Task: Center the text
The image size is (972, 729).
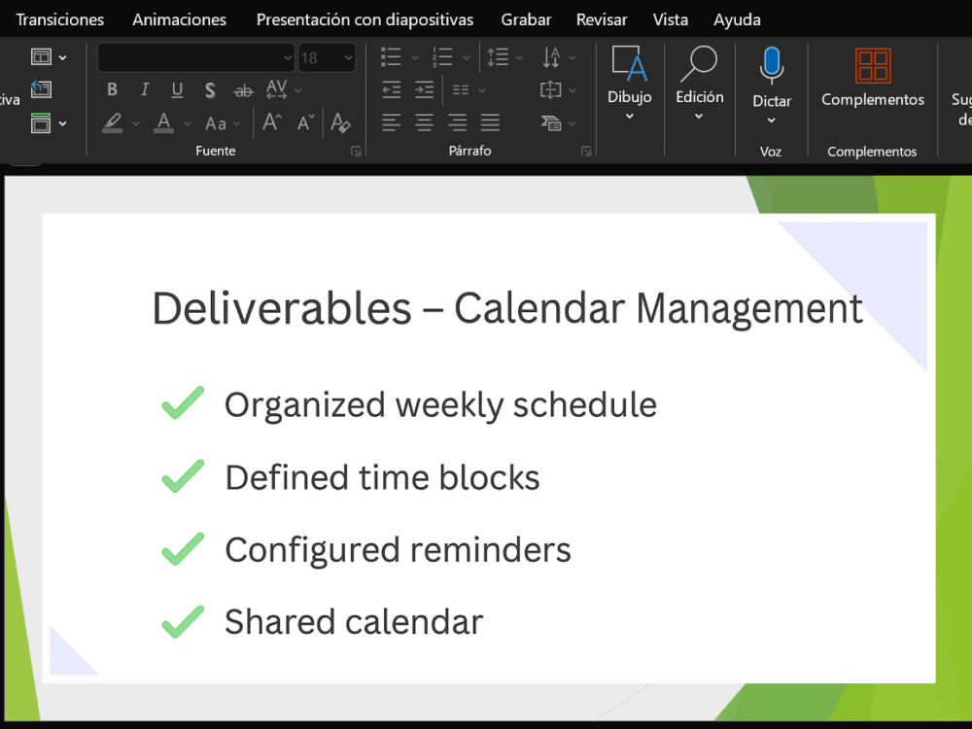Action: point(424,122)
